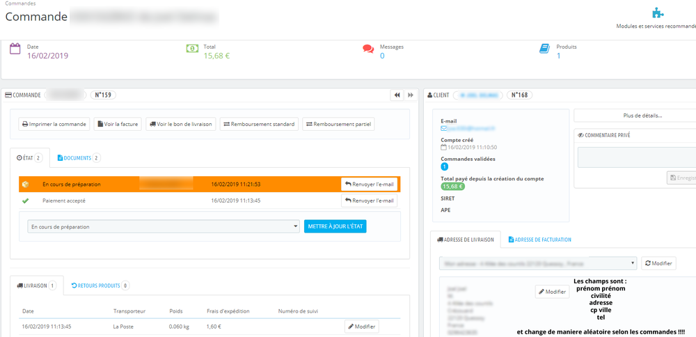Open the delivery address dropdown
Image resolution: width=696 pixels, height=337 pixels.
[x=538, y=263]
